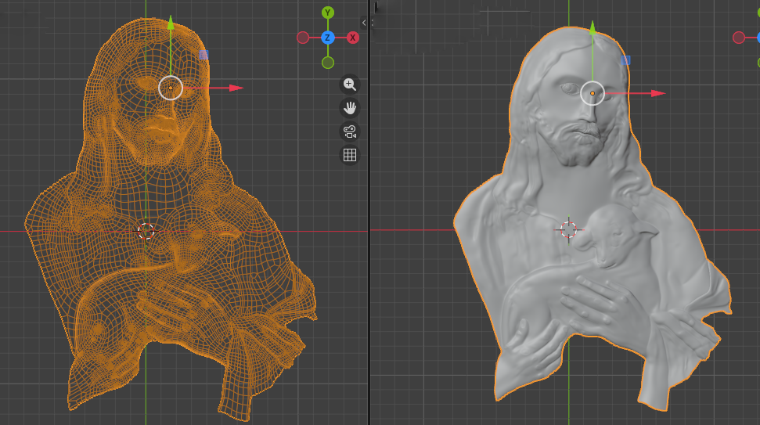Click the red X axis on the navigation gizmo
The height and width of the screenshot is (425, 760).
point(353,38)
